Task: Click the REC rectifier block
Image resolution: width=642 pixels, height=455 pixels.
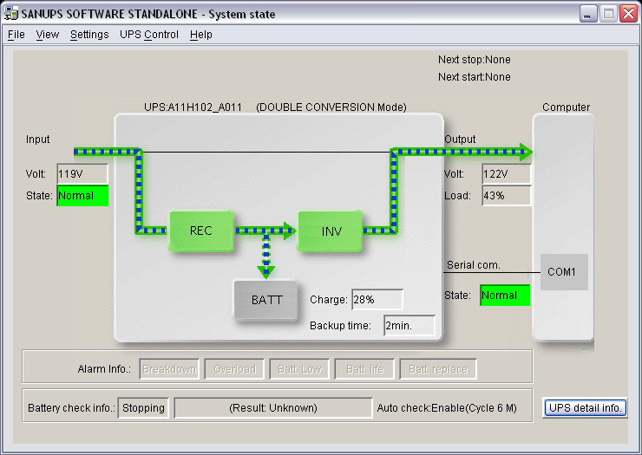Action: point(201,231)
